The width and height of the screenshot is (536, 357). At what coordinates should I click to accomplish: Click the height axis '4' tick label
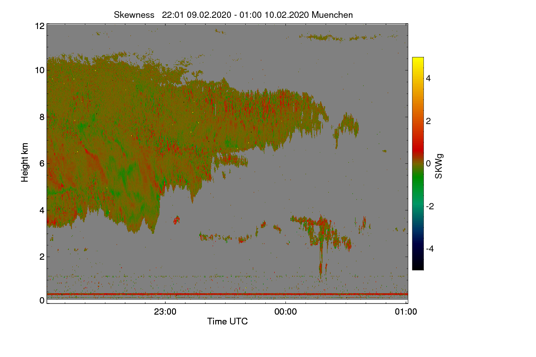(42, 210)
